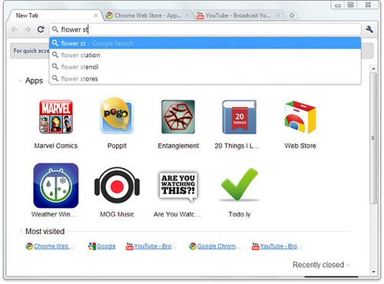Choose the 'flower stores' suggestion
This screenshot has height=284, width=384.
(x=205, y=78)
